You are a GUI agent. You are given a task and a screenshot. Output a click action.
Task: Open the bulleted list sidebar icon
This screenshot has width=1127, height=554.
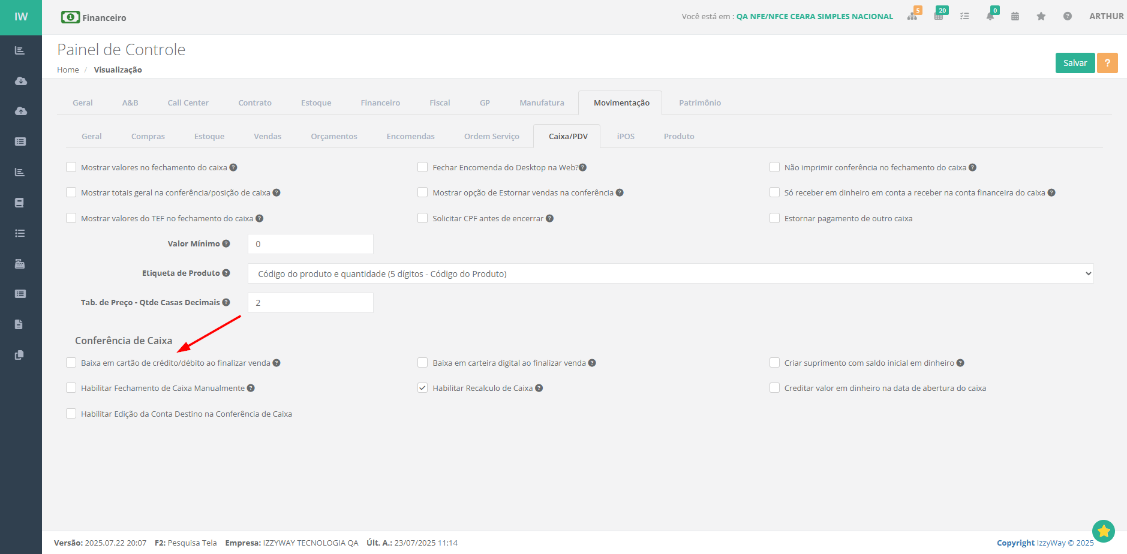point(20,233)
